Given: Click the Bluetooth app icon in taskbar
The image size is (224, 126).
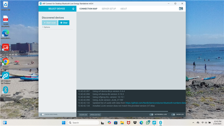Looking at the screenshot, I should tap(161, 122).
